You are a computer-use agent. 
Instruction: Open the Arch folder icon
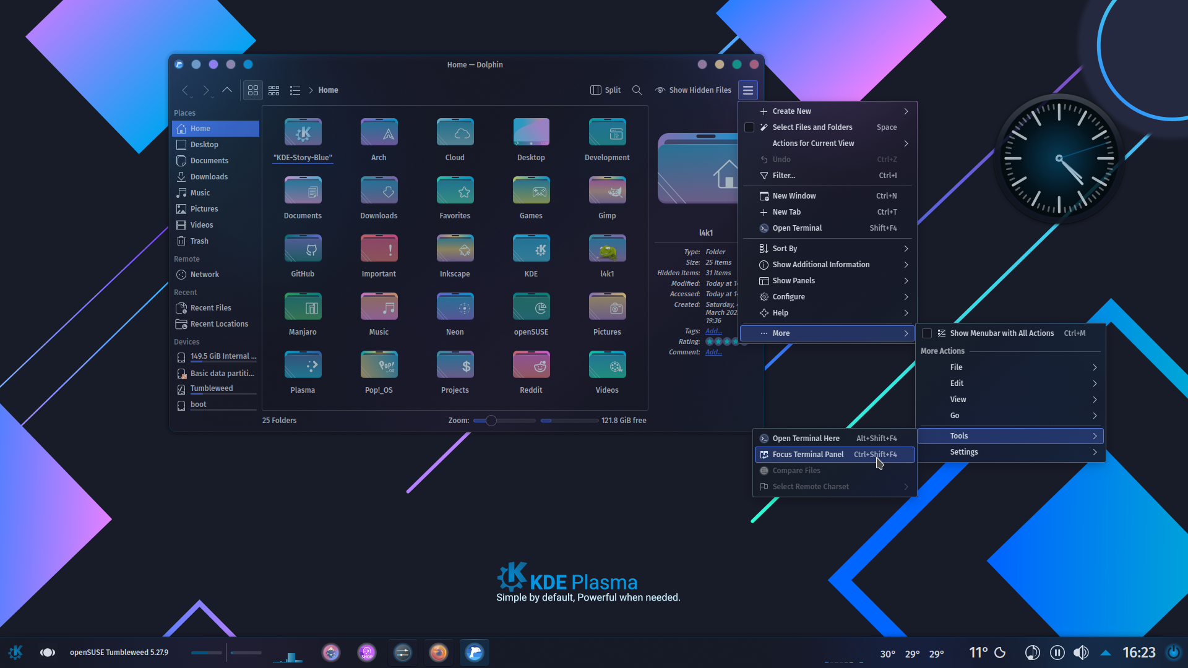pyautogui.click(x=379, y=132)
